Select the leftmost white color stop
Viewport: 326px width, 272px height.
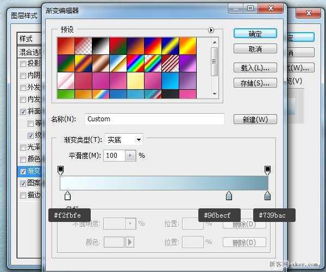(67, 195)
